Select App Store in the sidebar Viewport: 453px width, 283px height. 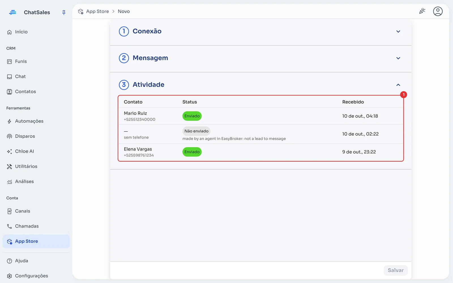pos(36,241)
